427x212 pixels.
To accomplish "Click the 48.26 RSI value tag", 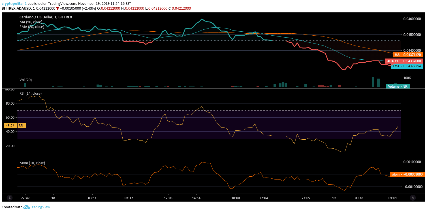I will (x=14, y=126).
